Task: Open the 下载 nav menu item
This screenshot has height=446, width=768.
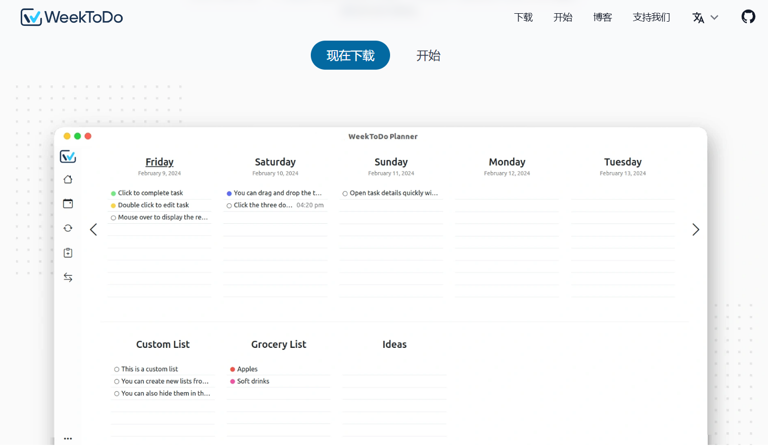Action: click(x=523, y=17)
